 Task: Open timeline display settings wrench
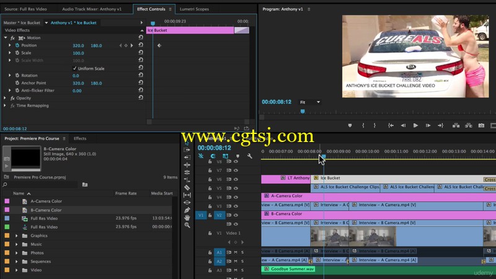250,156
